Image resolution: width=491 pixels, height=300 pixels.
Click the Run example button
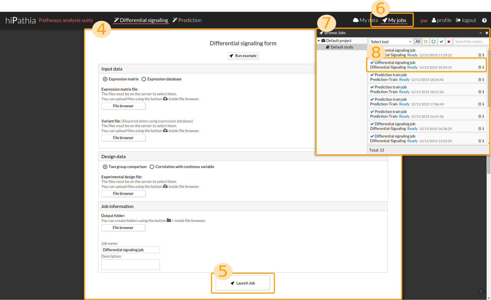[x=243, y=56]
